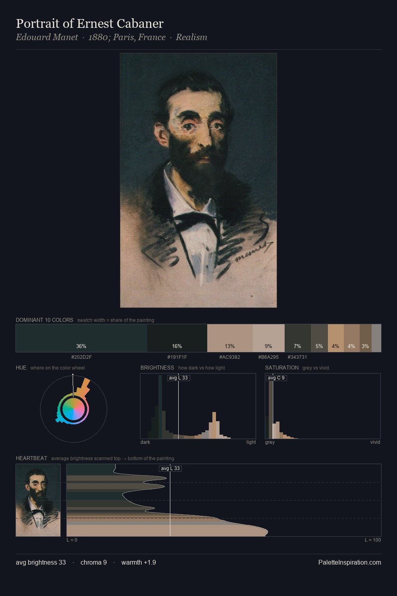Select the 13% swatch #AC9382
This screenshot has width=397, height=596.
point(230,338)
